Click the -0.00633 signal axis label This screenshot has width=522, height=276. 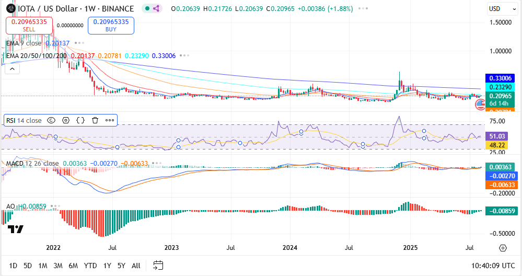point(502,185)
